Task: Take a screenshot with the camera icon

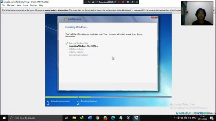Action: click(128, 2)
